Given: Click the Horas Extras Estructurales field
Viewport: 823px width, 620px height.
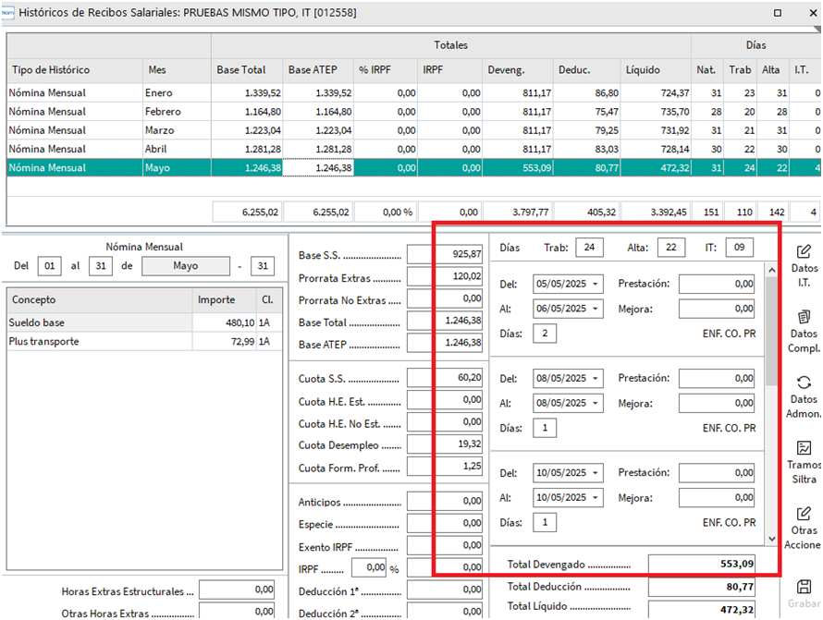Looking at the screenshot, I should click(236, 590).
